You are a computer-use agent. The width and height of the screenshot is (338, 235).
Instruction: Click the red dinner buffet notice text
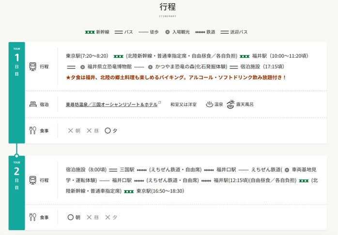coord(176,77)
